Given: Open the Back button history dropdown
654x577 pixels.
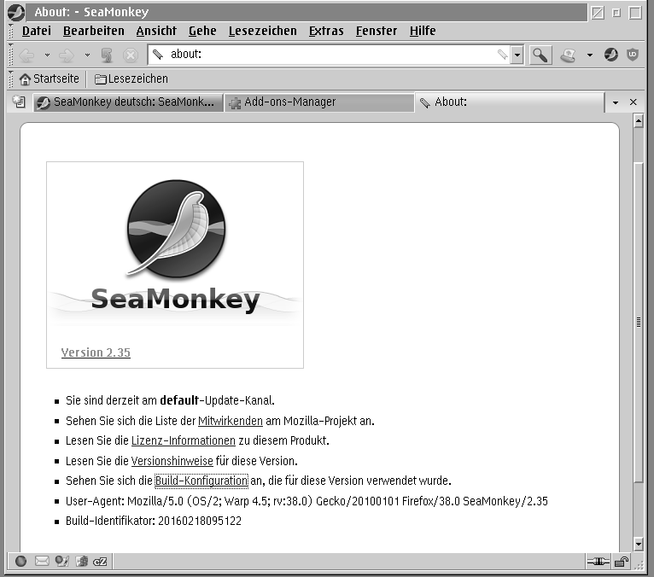Looking at the screenshot, I should pyautogui.click(x=47, y=55).
